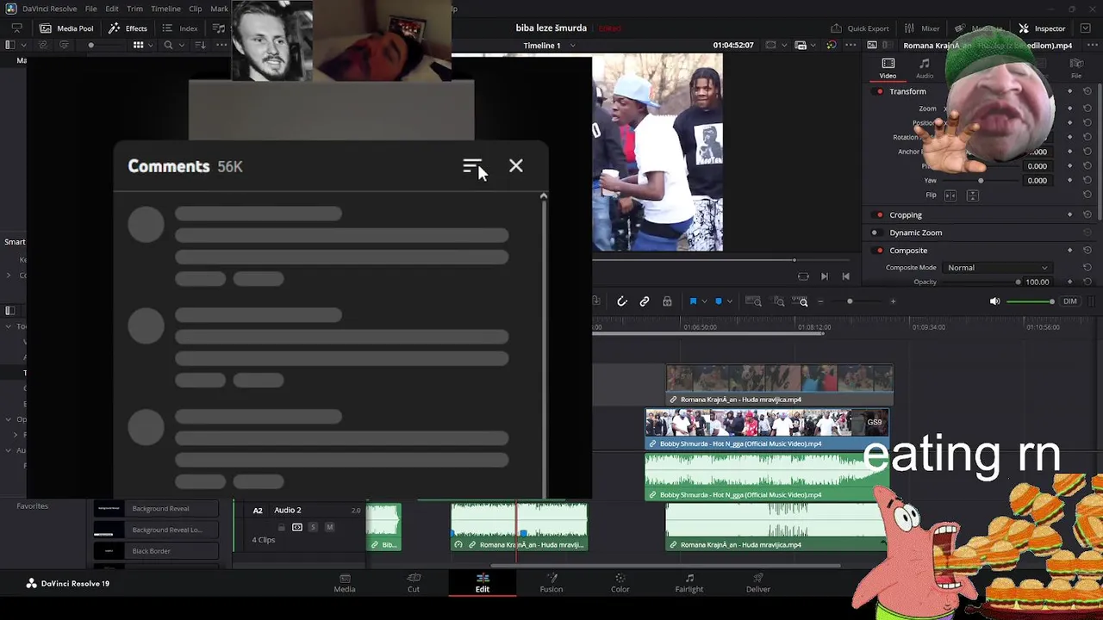Mute using the speaker volume icon
This screenshot has width=1103, height=620.
coord(994,301)
